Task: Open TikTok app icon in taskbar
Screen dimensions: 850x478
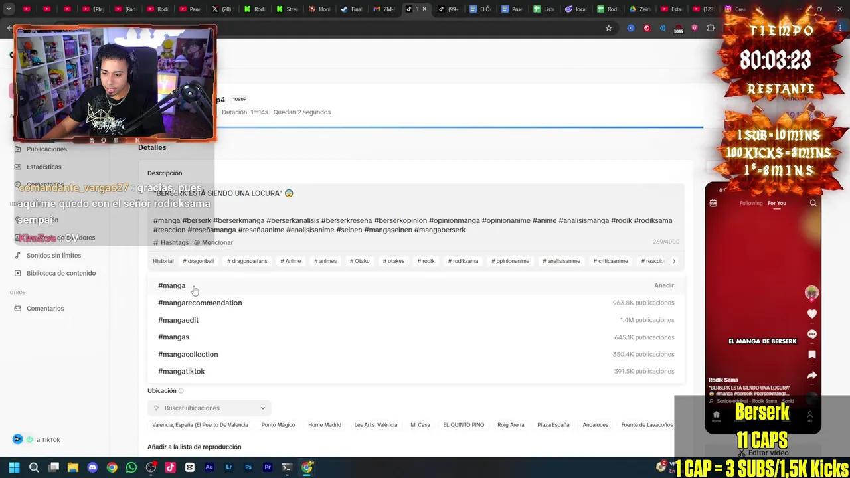Action: click(x=170, y=467)
